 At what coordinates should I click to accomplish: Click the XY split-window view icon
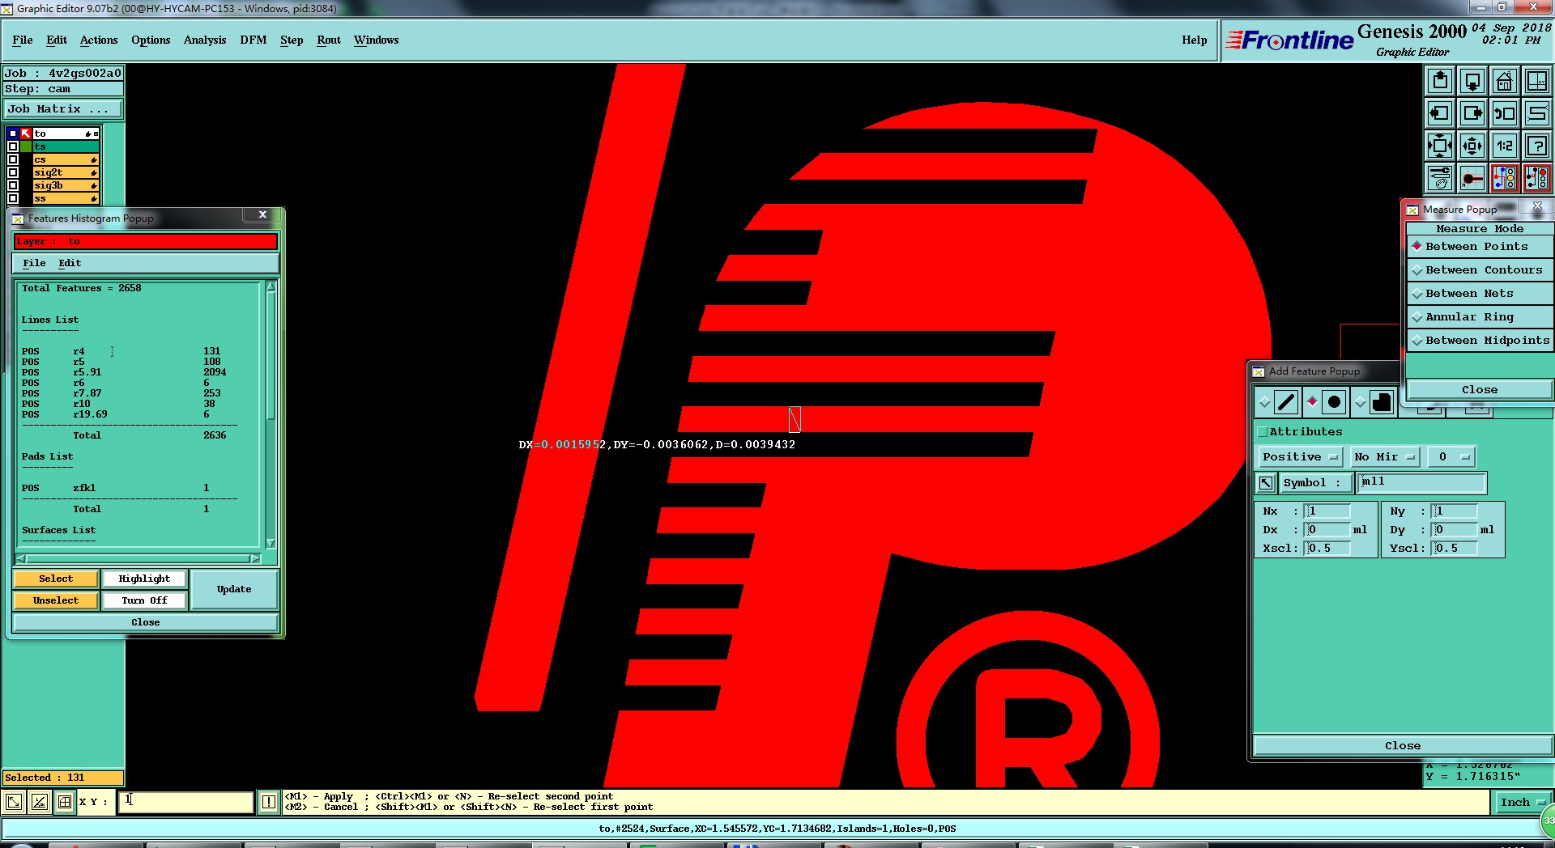1537,81
